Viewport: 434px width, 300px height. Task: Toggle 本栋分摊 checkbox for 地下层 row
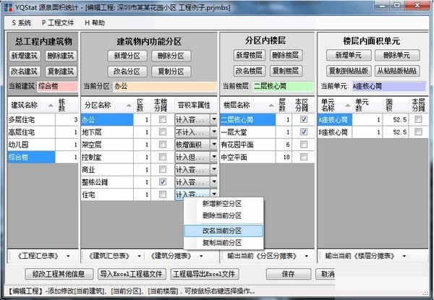point(163,132)
